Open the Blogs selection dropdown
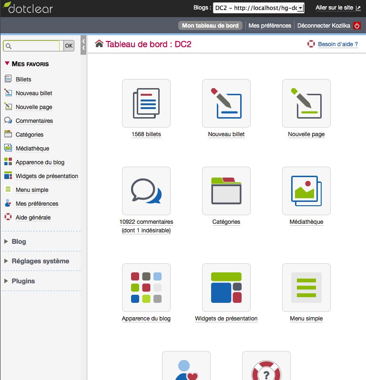The height and width of the screenshot is (380, 366). point(258,8)
